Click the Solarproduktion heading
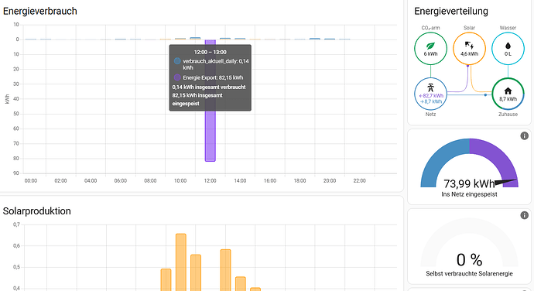The height and width of the screenshot is (291, 534). click(x=37, y=211)
